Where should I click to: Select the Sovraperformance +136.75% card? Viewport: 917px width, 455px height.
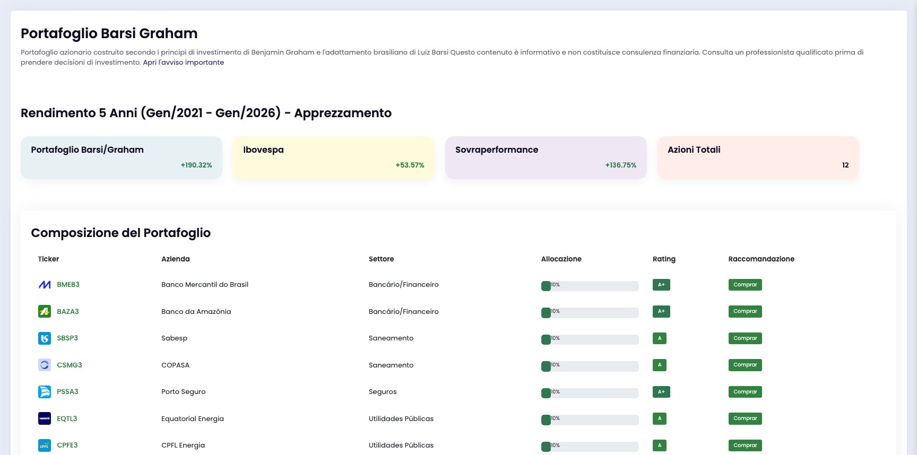[546, 157]
